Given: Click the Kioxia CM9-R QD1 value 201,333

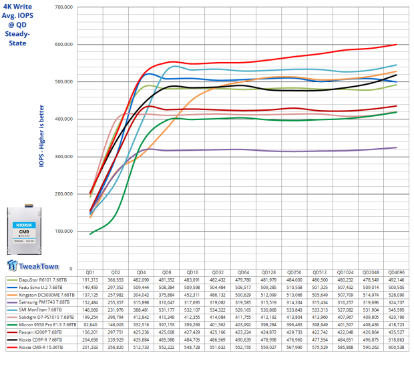Looking at the screenshot, I should 90,348.
